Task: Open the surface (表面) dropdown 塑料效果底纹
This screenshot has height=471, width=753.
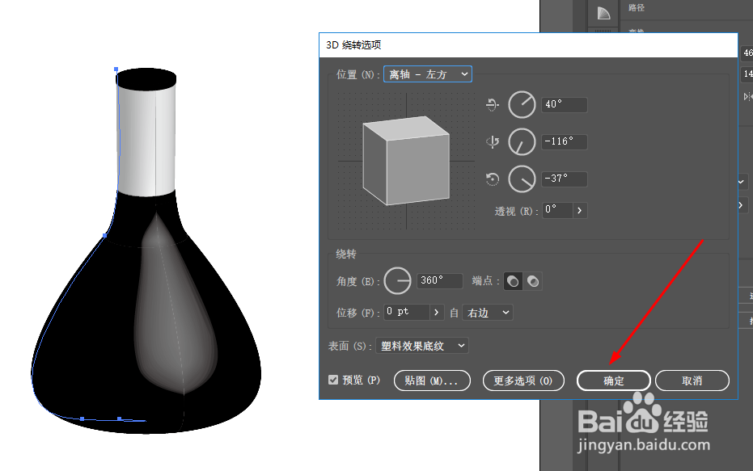Action: pos(421,346)
